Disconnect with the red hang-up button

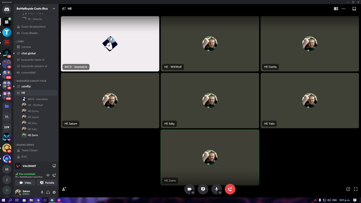[x=230, y=189]
